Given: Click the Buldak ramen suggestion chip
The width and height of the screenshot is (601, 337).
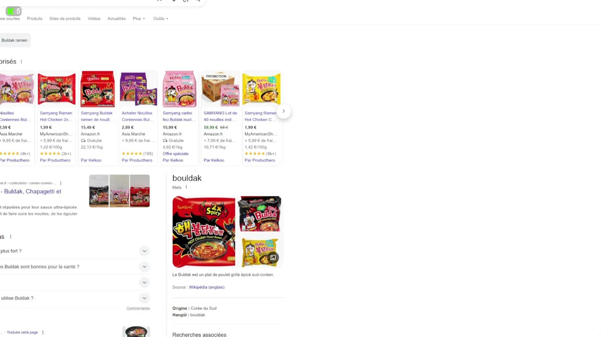Looking at the screenshot, I should coord(14,40).
